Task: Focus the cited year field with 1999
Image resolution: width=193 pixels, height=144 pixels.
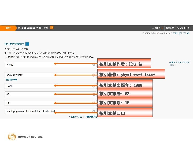Action: (x=51, y=86)
